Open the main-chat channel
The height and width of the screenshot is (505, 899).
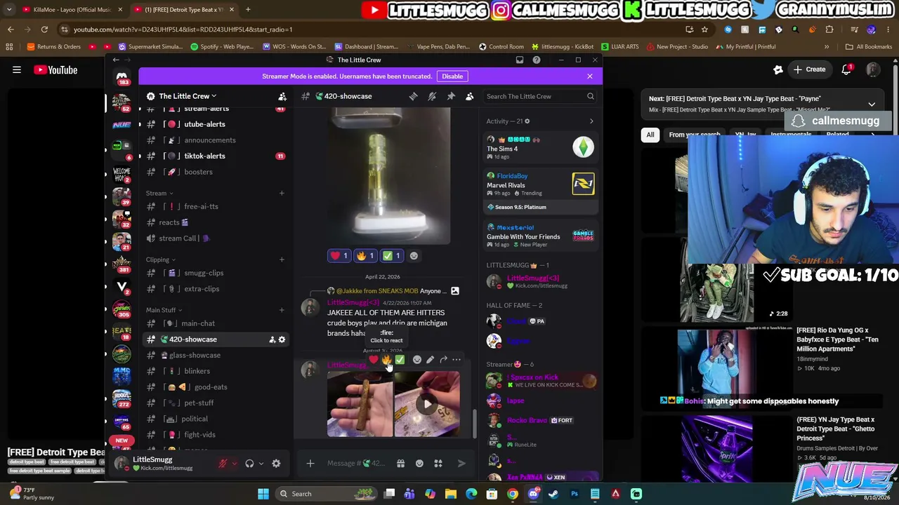click(x=214, y=323)
